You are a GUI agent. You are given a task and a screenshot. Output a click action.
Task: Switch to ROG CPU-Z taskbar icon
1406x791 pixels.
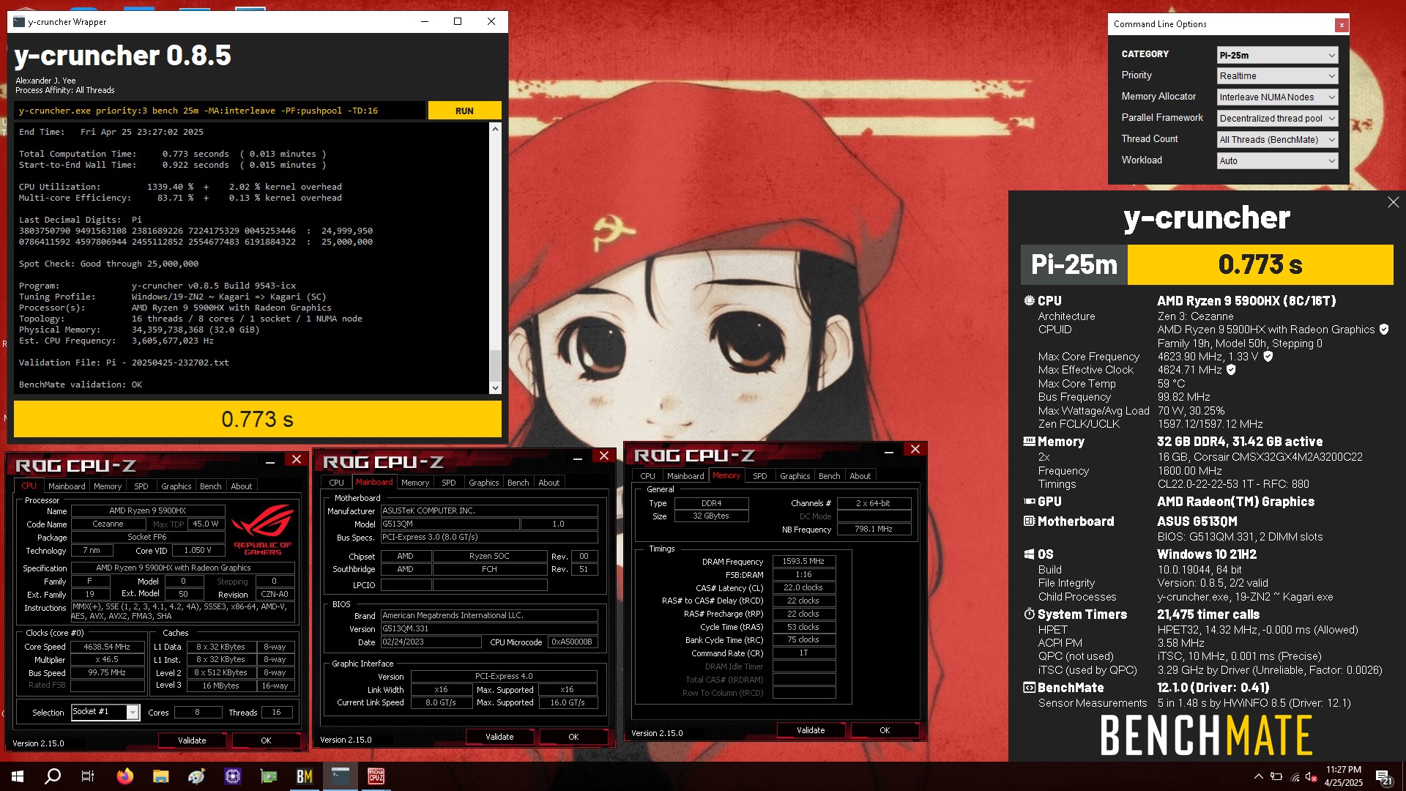coord(376,776)
